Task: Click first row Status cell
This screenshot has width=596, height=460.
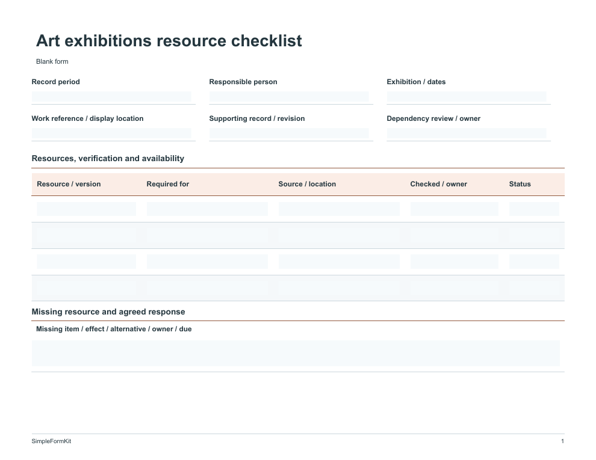Action: tap(534, 209)
